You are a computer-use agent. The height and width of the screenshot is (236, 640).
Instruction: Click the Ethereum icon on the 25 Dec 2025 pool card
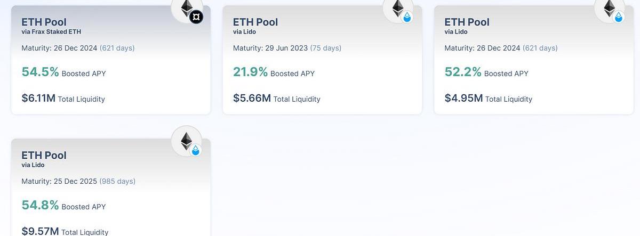coord(186,141)
